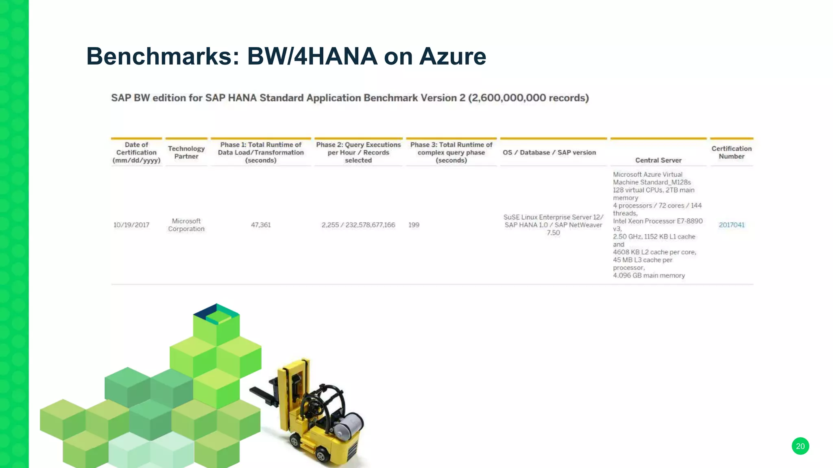This screenshot has width=833, height=468.
Task: Click the 'Certification Number' column header
Action: pyautogui.click(x=731, y=152)
